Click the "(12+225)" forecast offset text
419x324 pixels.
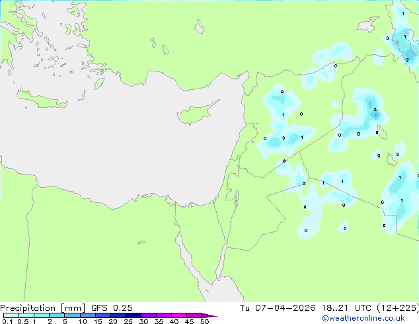click(x=398, y=308)
